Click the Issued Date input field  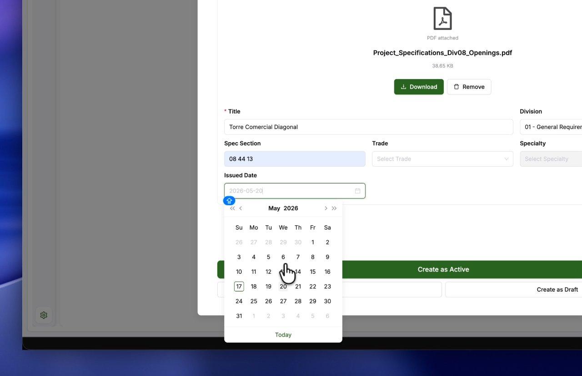295,191
